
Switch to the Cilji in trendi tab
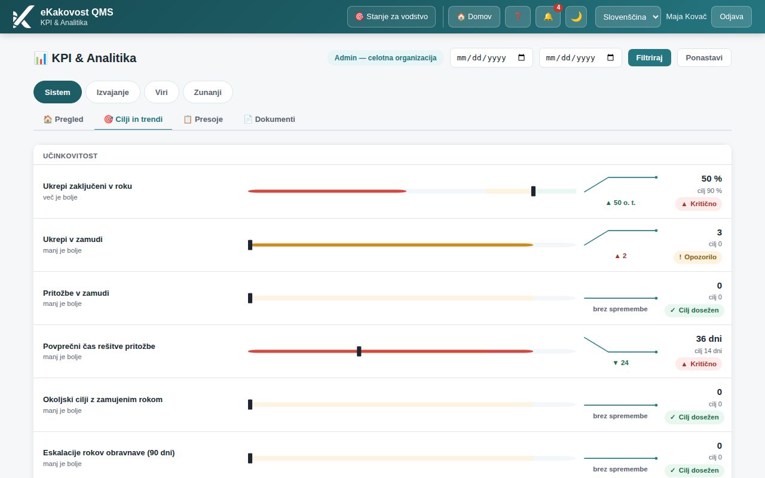[x=133, y=119]
